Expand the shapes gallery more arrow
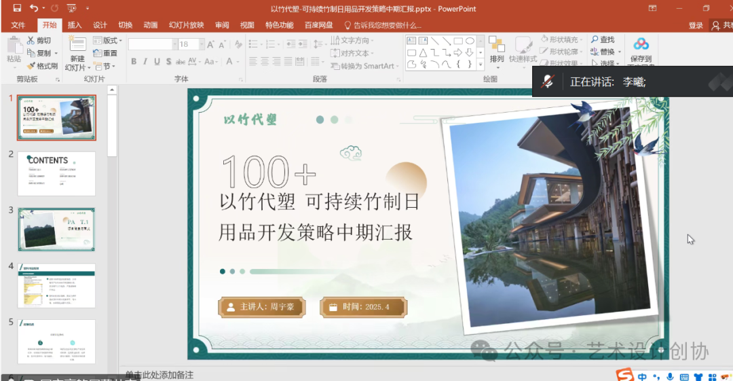This screenshot has width=733, height=381. click(x=481, y=65)
